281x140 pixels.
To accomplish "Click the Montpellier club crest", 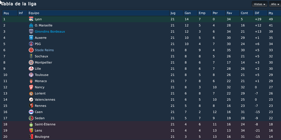I will [x=31, y=62].
